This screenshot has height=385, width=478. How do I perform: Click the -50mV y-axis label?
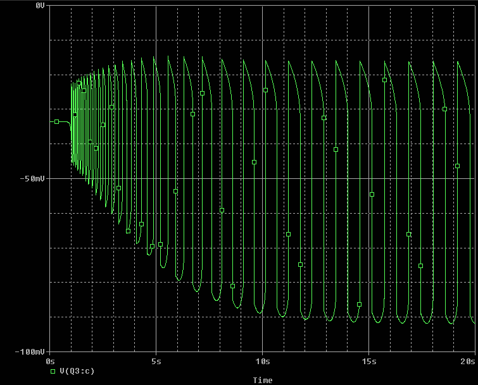coord(32,179)
